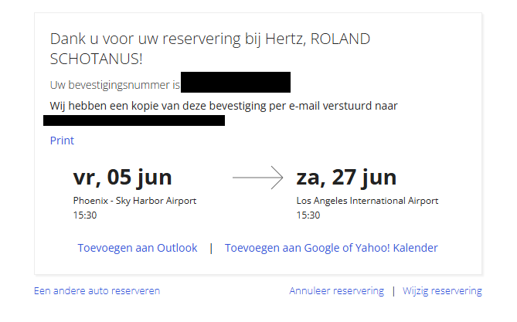
Task: Select Phoenix - Sky Harbor Airport text
Action: (x=134, y=201)
